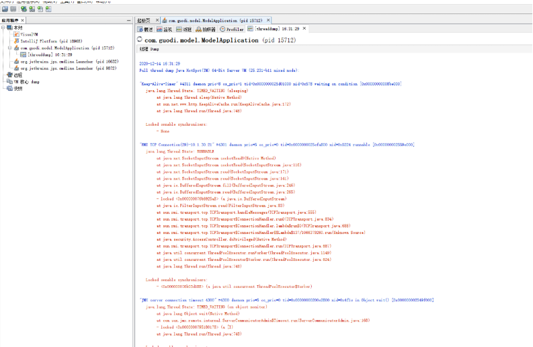Click the thread dump icon in the tree

[23, 54]
